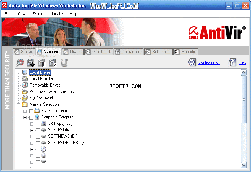Open the Update menu
This screenshot has height=172, width=251.
(x=57, y=14)
